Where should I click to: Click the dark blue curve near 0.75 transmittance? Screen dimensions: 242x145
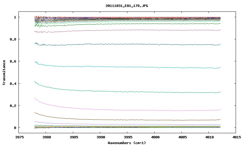[x=127, y=44]
